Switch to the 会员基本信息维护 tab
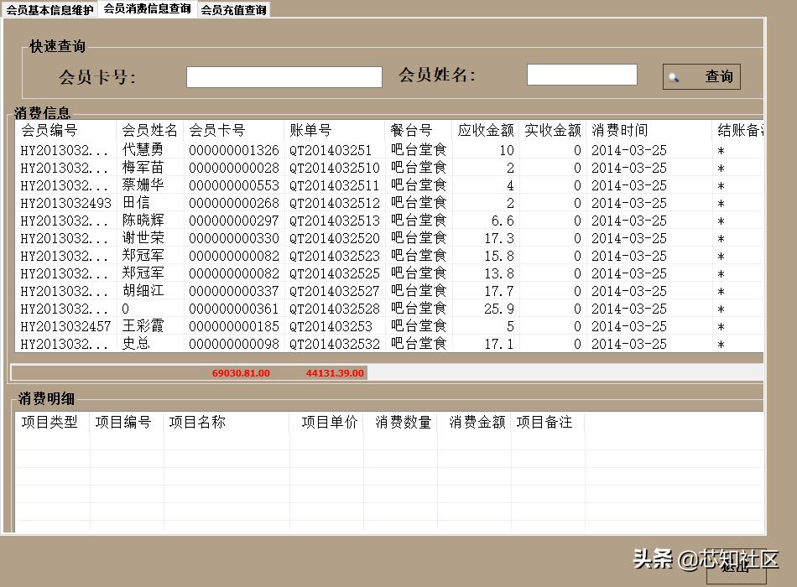 coord(50,10)
